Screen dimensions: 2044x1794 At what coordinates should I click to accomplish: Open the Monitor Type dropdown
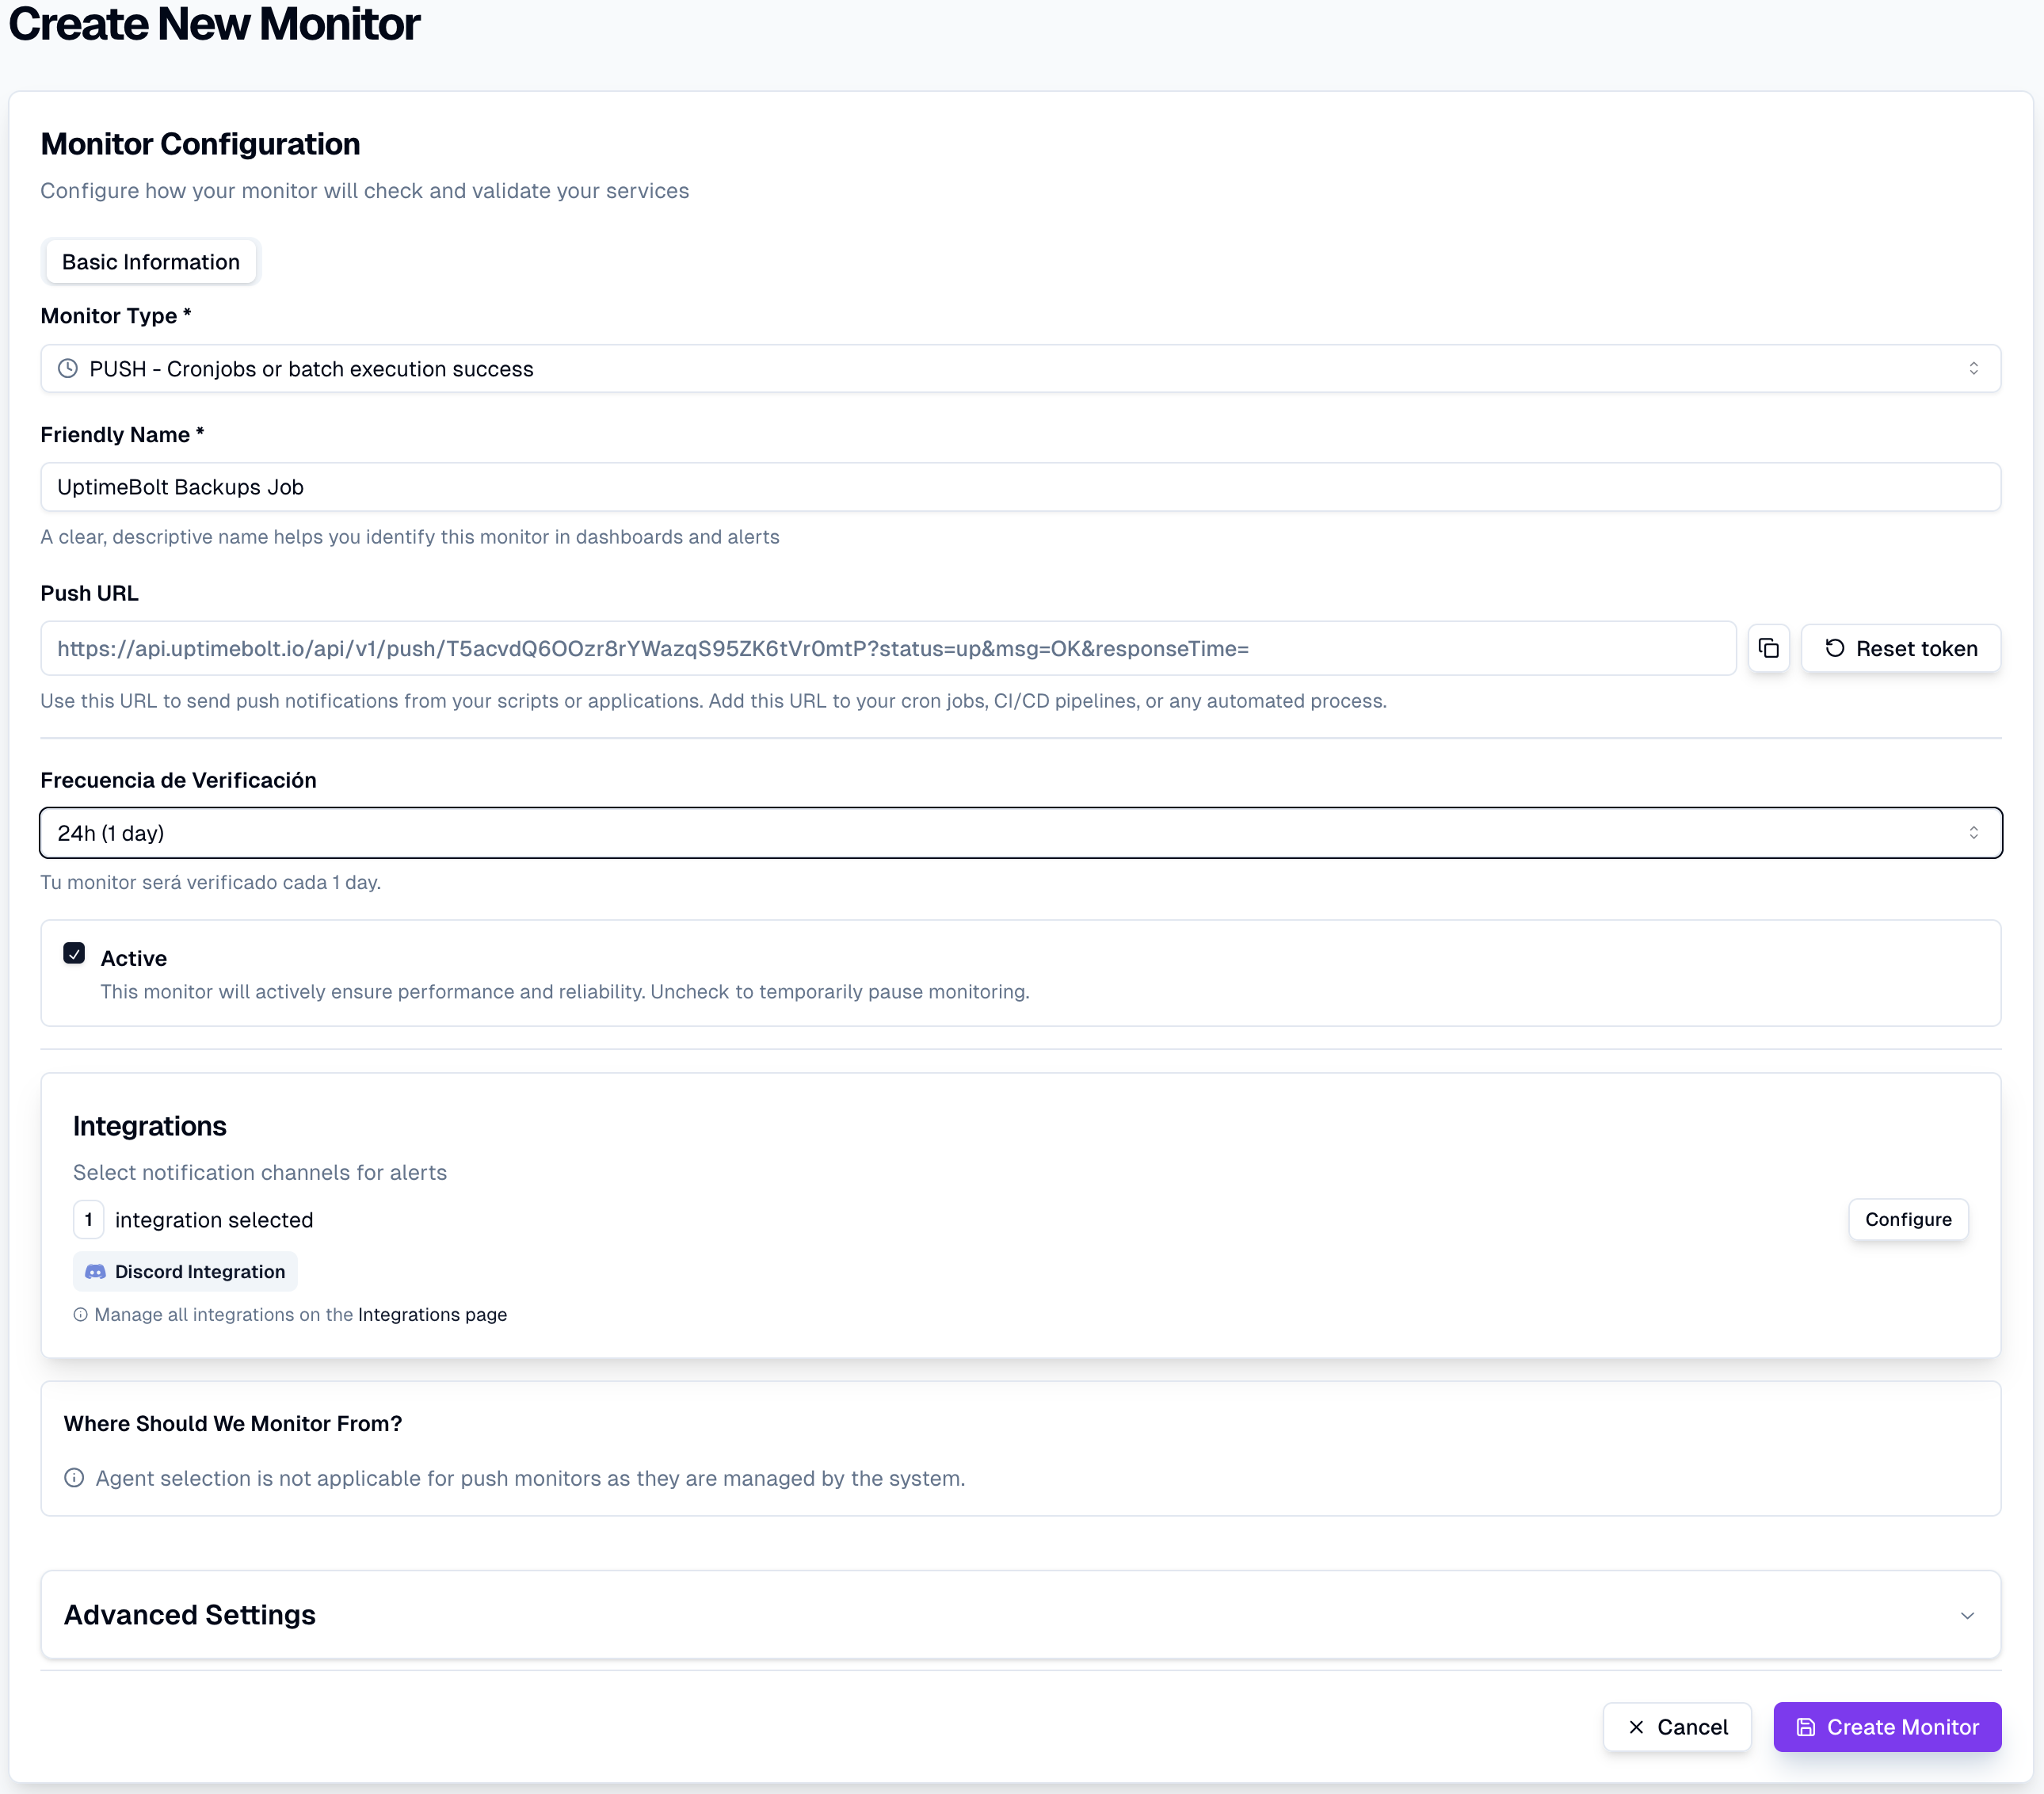tap(1020, 368)
